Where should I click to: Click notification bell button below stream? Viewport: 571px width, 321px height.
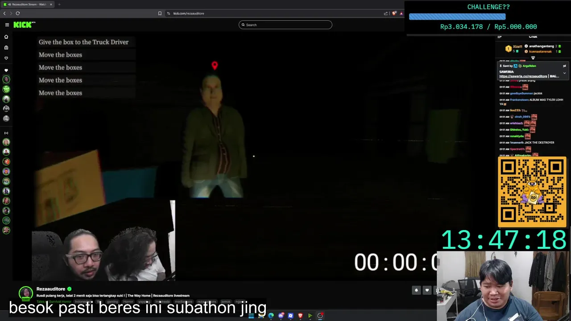click(x=416, y=290)
